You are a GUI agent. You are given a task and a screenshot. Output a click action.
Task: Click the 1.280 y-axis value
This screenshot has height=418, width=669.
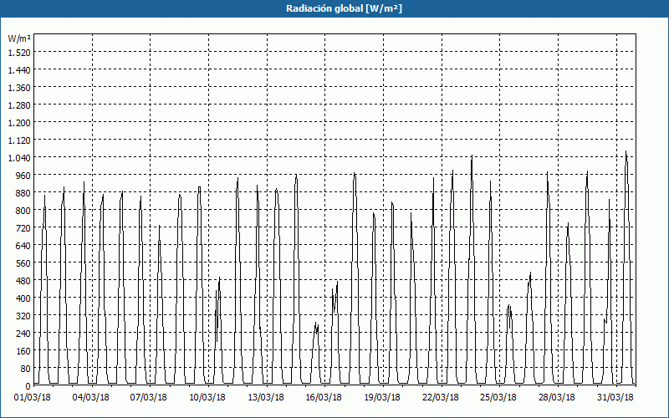[x=19, y=105]
